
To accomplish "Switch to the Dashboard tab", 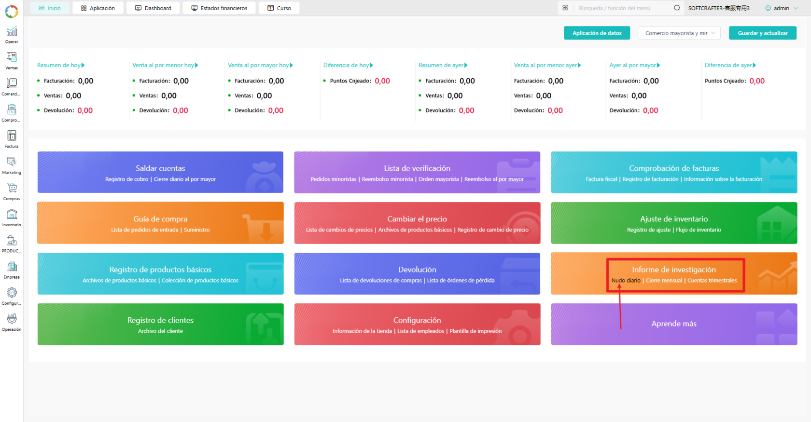I will coord(153,8).
